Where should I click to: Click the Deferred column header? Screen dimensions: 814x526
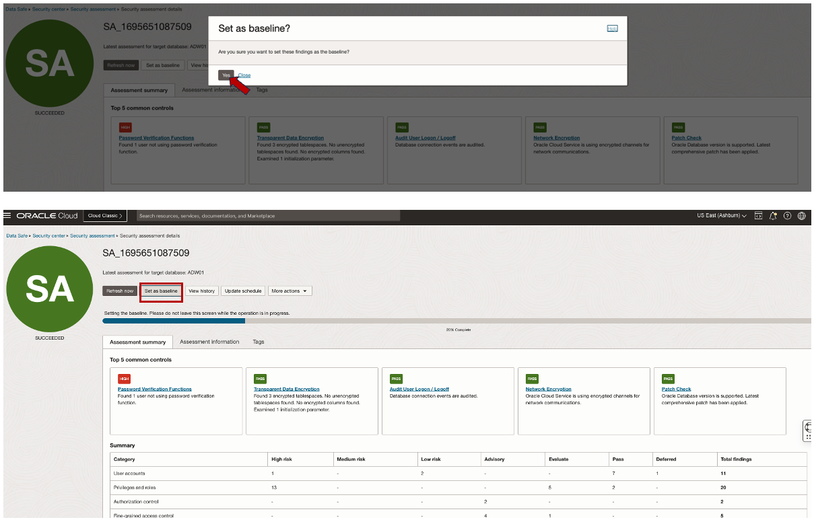point(666,459)
